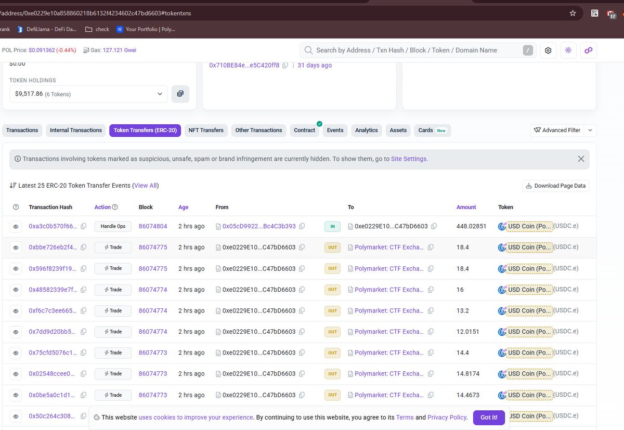Screen dimensions: 624x430
Task: Preview the 0xa3c0b570f66 transaction with the eye icon
Action: click(x=16, y=227)
